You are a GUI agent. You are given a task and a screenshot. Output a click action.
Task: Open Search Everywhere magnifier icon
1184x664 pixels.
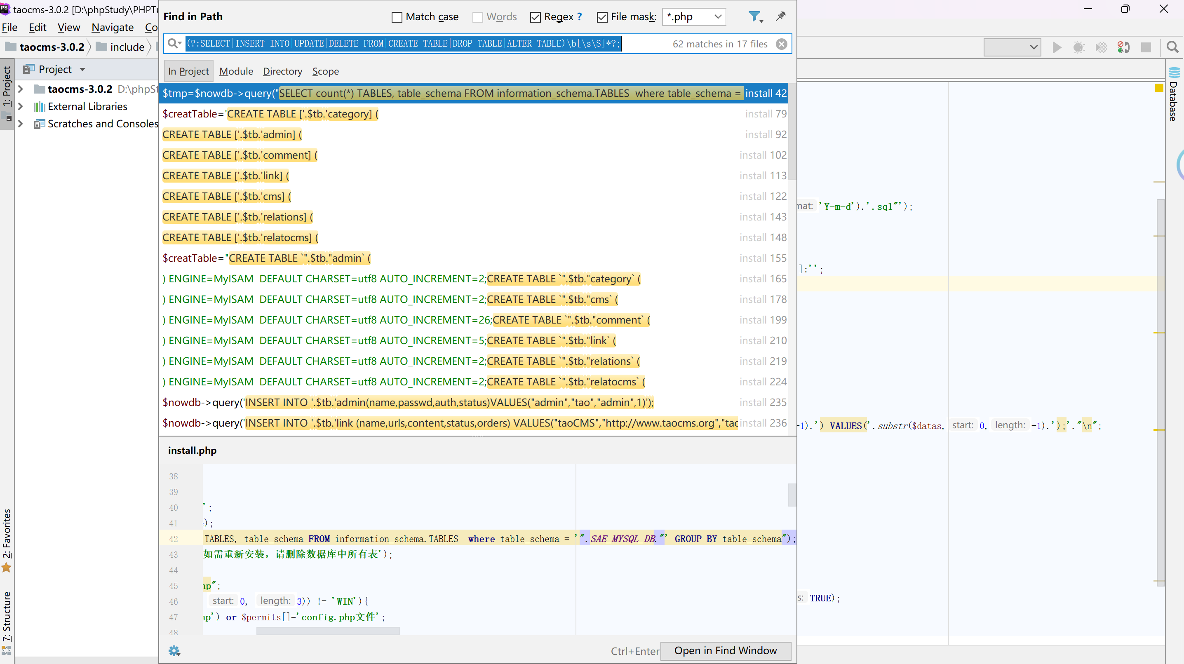click(1172, 47)
